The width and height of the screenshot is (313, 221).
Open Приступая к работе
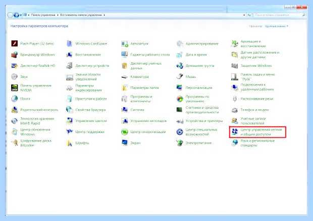(x=86, y=99)
